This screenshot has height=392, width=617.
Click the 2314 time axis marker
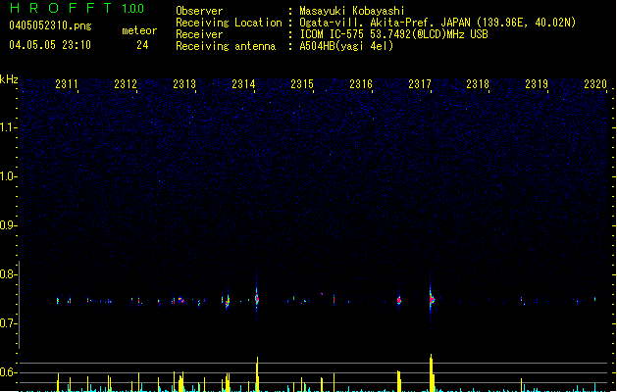click(243, 84)
